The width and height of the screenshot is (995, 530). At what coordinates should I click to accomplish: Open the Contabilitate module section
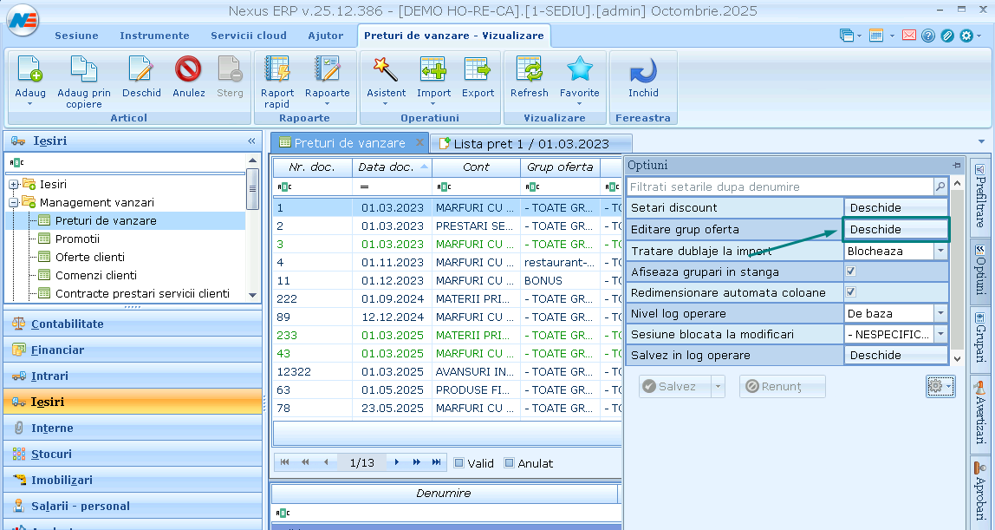(x=68, y=324)
